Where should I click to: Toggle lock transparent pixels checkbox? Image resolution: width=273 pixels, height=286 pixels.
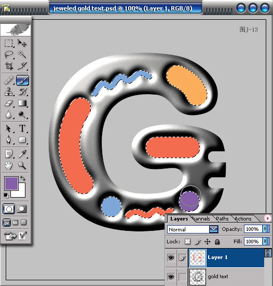click(187, 242)
